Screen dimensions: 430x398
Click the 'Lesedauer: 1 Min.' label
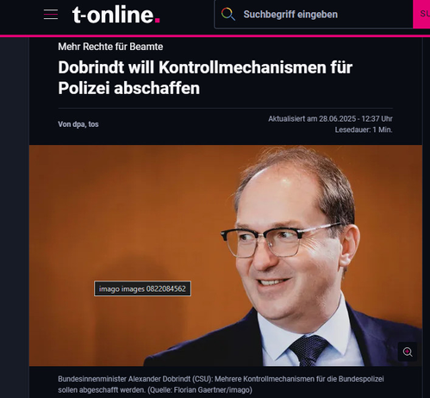click(364, 130)
